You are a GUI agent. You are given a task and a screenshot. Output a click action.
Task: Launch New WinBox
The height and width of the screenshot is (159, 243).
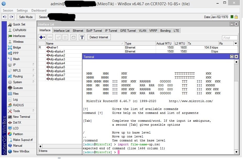pyautogui.click(x=21, y=151)
